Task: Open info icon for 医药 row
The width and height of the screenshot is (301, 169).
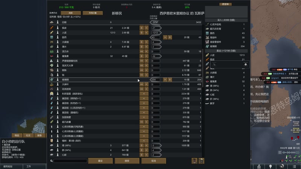Action: (58, 37)
